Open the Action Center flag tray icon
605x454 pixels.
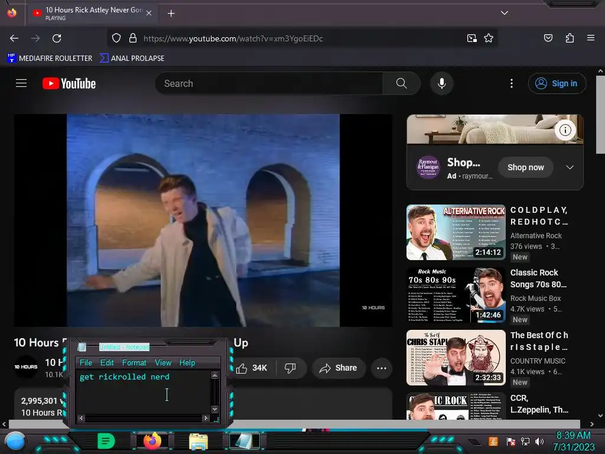point(511,441)
